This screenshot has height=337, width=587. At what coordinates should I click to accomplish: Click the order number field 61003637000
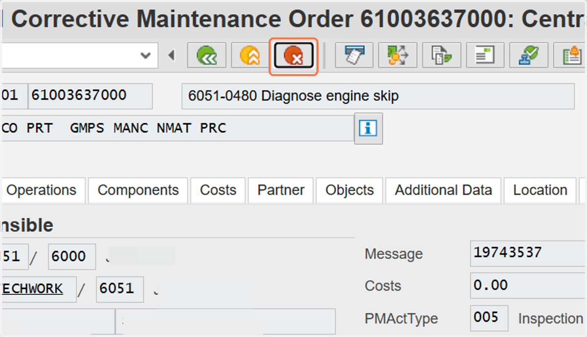pos(90,96)
